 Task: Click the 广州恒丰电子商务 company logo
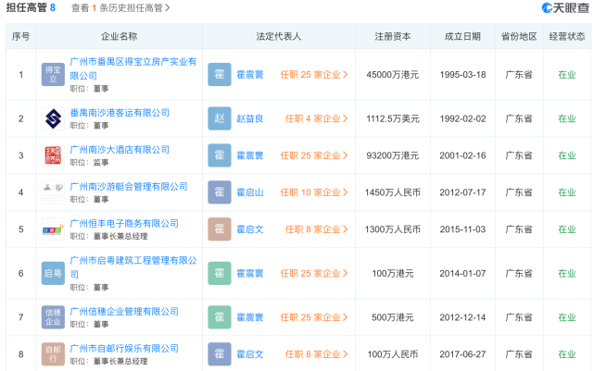click(x=53, y=229)
